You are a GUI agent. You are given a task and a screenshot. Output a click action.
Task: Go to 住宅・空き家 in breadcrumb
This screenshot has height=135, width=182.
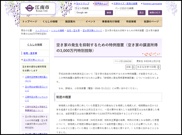[x=73, y=30]
